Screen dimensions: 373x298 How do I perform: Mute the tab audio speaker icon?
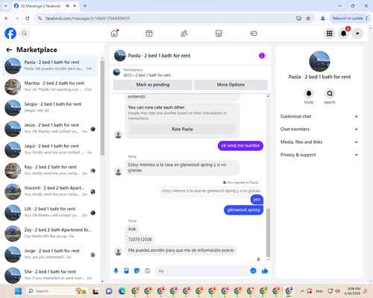pos(67,6)
